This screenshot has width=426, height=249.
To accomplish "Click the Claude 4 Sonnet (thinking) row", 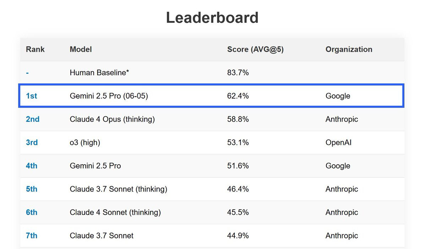I will (x=212, y=212).
